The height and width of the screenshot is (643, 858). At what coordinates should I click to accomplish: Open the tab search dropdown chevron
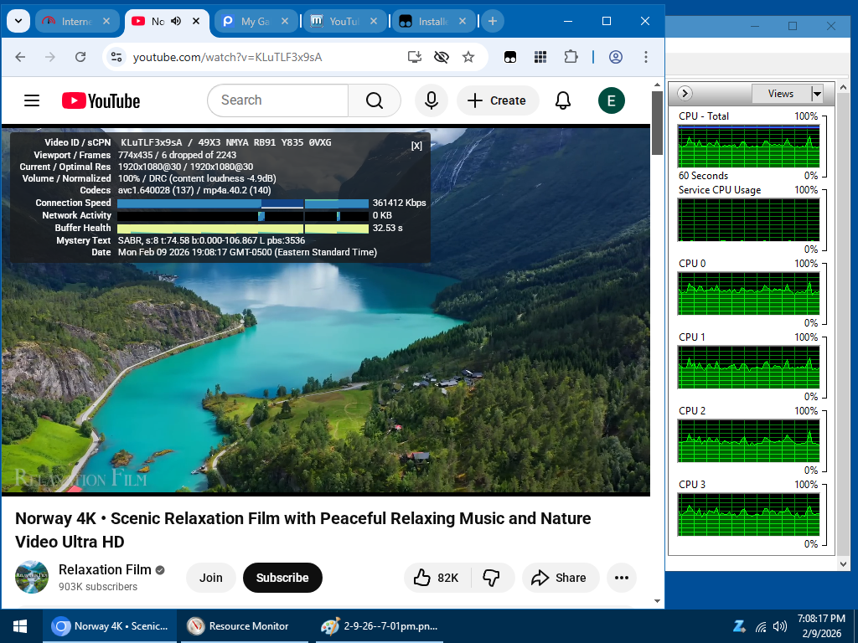pyautogui.click(x=18, y=21)
